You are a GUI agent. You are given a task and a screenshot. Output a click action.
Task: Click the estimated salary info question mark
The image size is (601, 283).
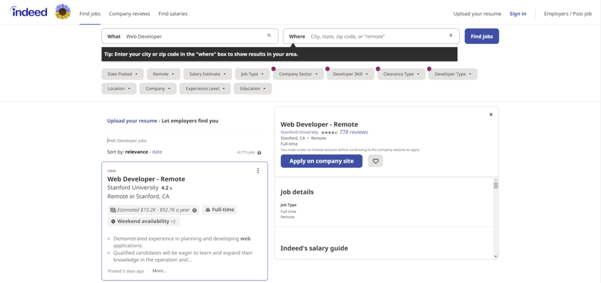194,210
